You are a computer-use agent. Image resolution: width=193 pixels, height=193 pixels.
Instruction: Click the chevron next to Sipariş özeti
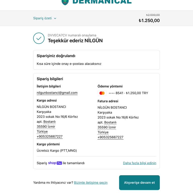point(55,18)
